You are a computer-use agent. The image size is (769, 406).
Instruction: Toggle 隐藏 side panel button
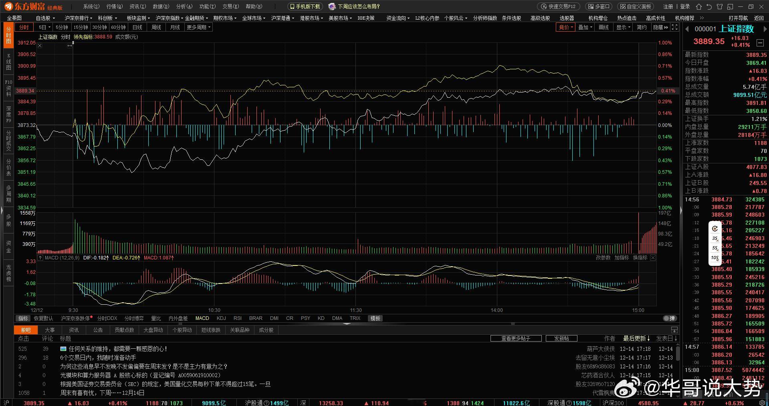[x=660, y=27]
